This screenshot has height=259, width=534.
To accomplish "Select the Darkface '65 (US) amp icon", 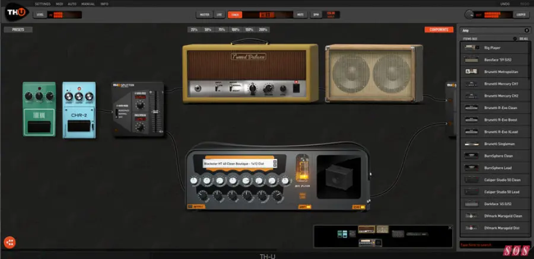I will [472, 203].
